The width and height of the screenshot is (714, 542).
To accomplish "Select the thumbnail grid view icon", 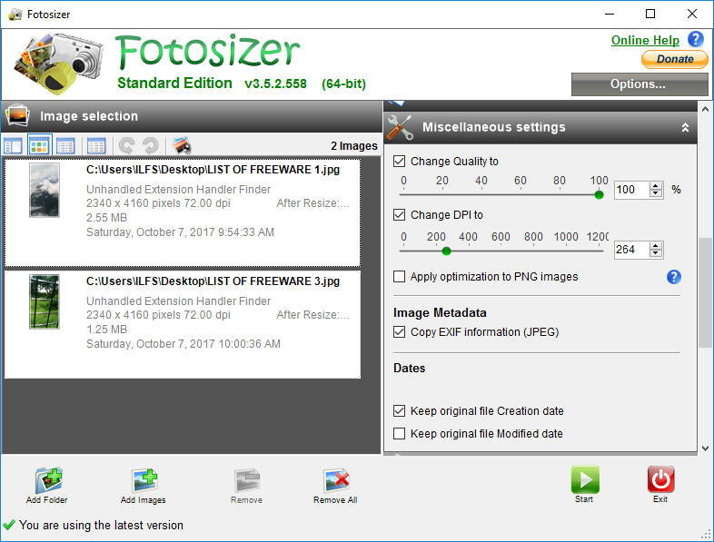I will click(x=40, y=145).
